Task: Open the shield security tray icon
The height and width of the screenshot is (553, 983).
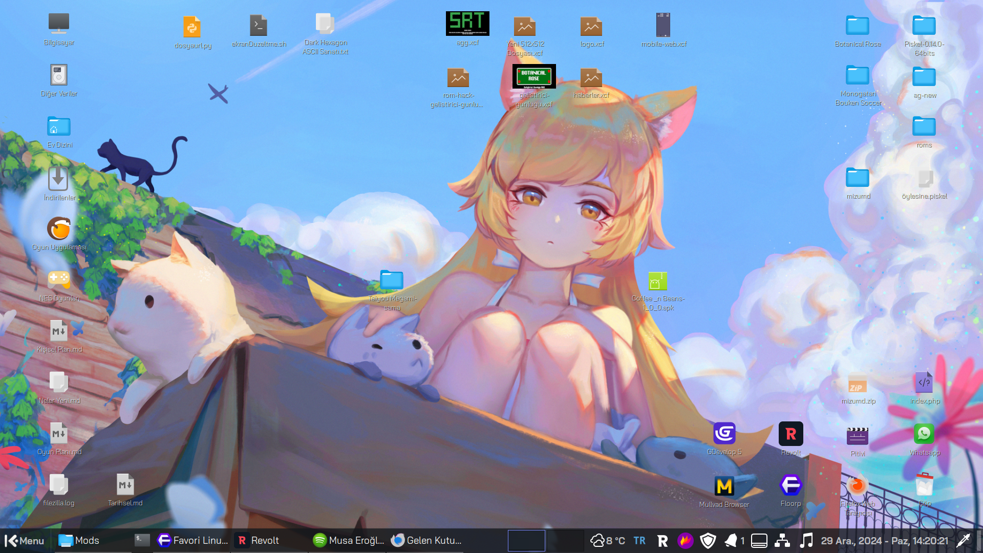Action: (x=708, y=541)
